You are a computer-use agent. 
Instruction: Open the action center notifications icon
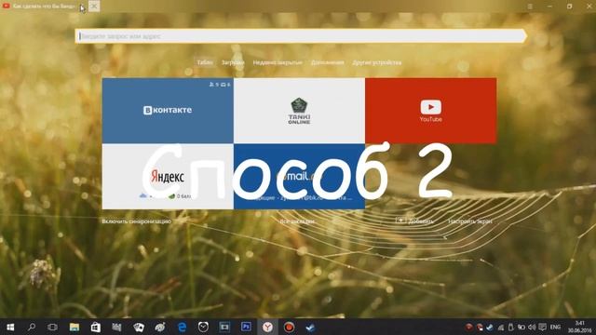[x=542, y=327]
